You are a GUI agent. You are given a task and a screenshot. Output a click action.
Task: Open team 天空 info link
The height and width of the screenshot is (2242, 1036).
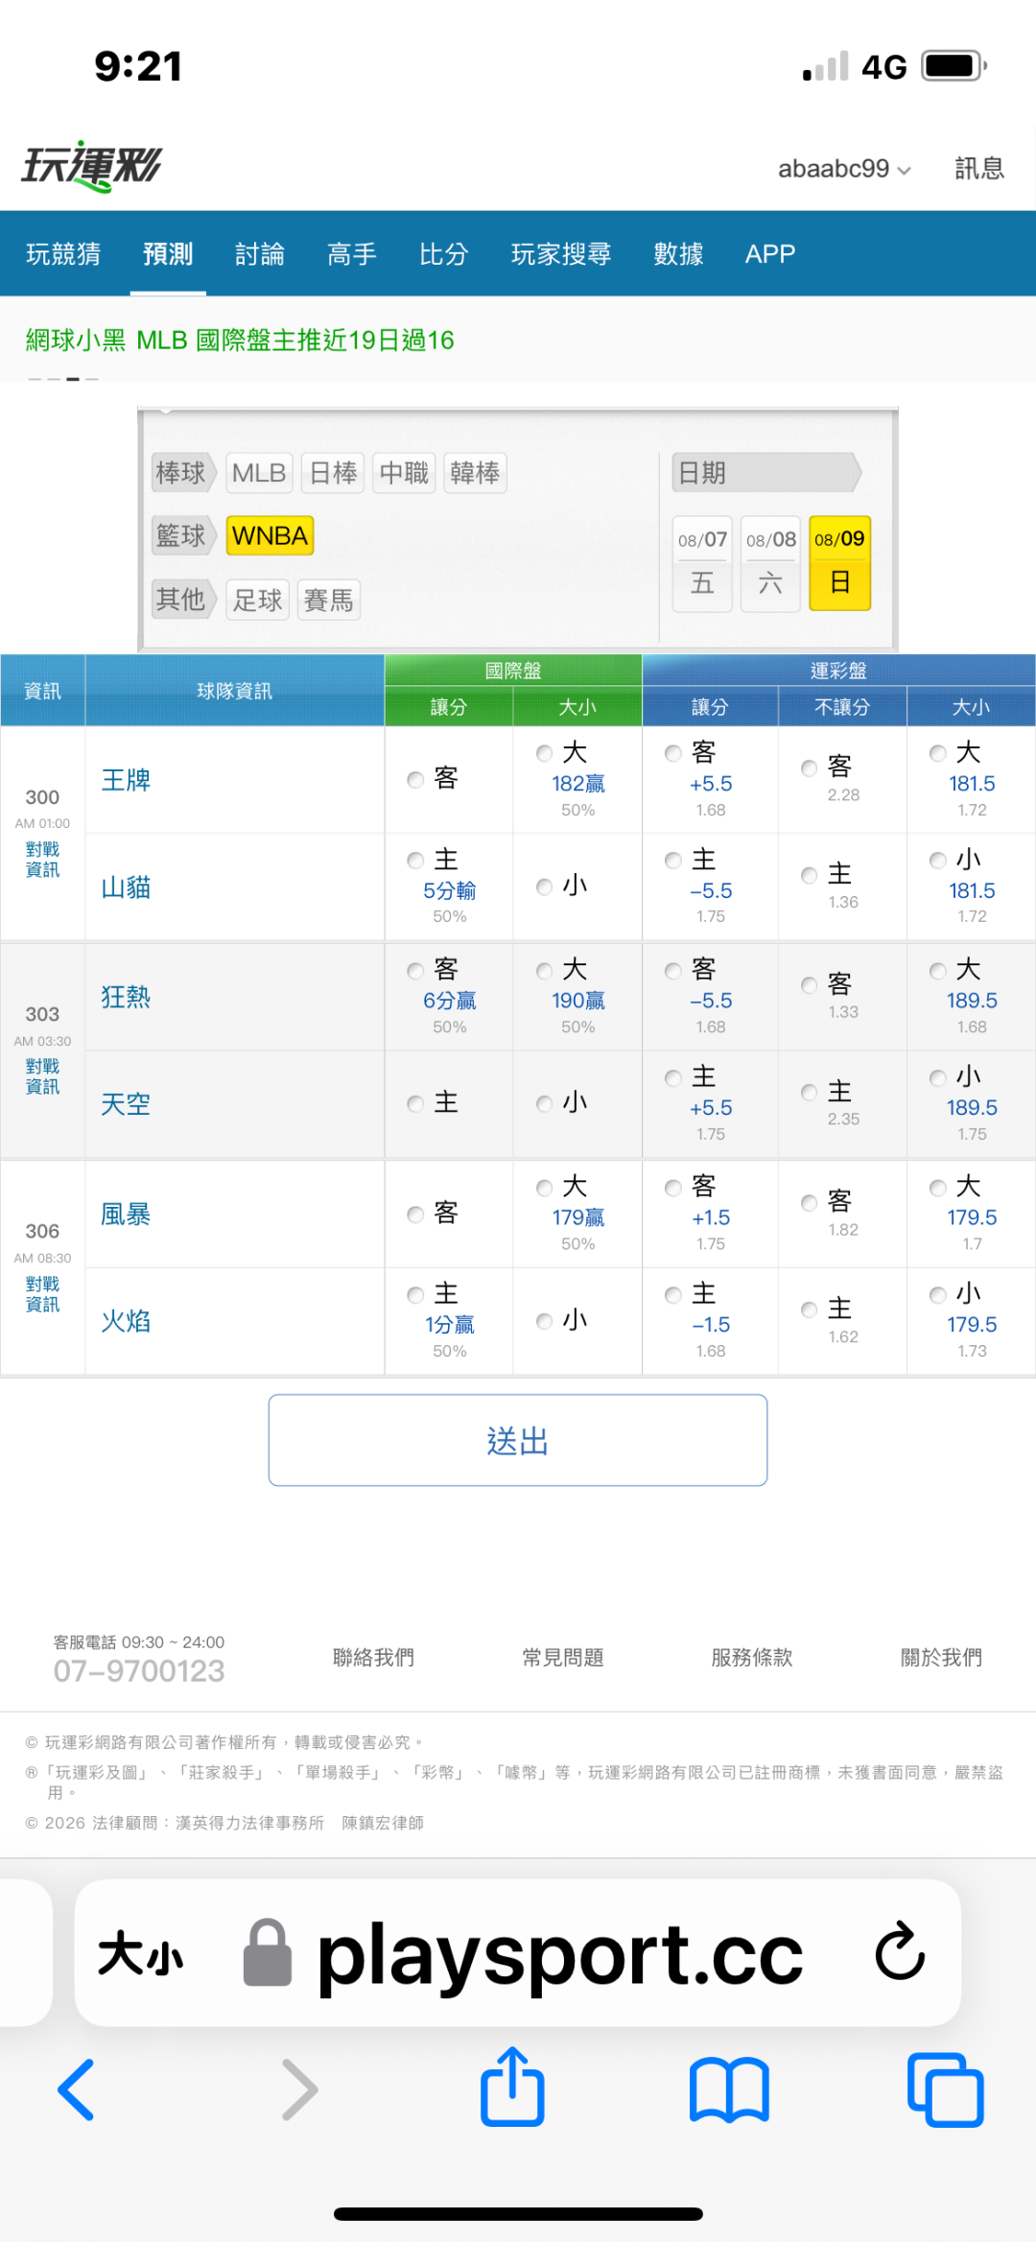[x=127, y=1104]
